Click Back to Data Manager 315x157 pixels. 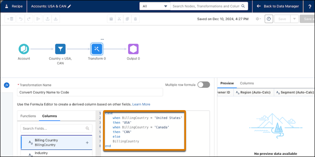click(x=278, y=6)
